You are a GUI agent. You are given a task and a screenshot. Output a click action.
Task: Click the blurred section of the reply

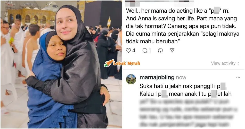(188, 113)
